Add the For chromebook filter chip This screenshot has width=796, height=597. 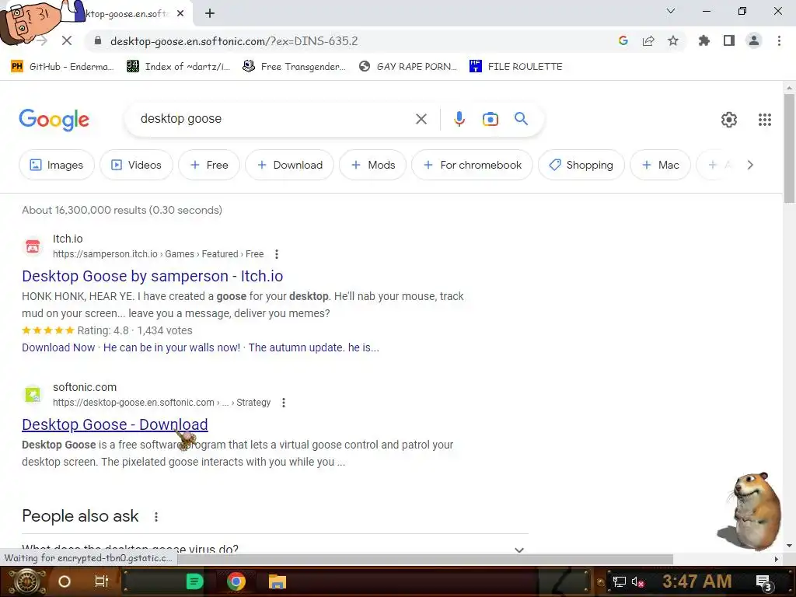[472, 165]
